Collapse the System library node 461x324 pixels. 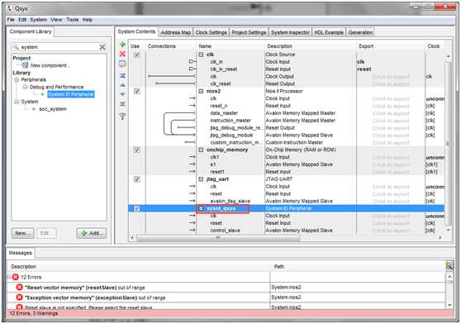pos(17,102)
